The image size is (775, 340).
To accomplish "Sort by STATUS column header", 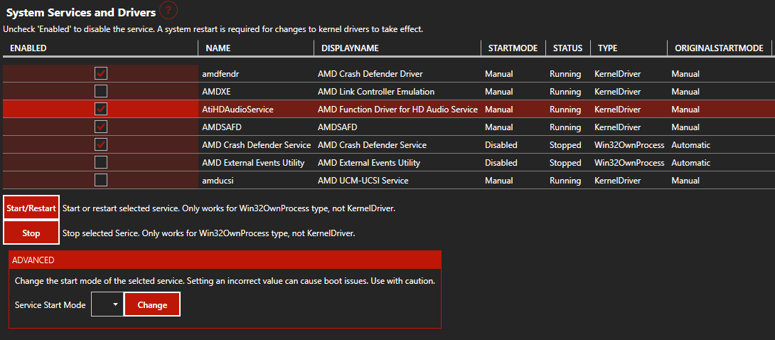I will (x=568, y=48).
